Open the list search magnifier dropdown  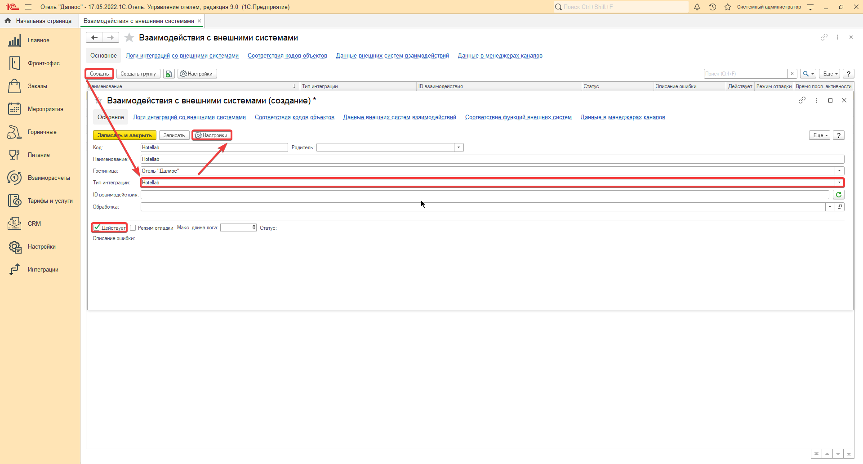click(808, 74)
